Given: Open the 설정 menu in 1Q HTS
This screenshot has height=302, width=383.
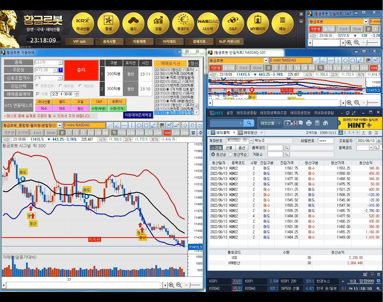Looking at the screenshot, I should (x=230, y=113).
